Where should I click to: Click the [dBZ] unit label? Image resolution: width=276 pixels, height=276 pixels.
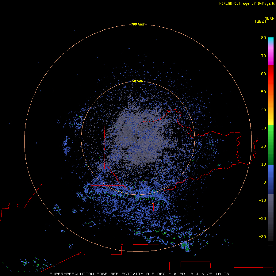(x=260, y=21)
